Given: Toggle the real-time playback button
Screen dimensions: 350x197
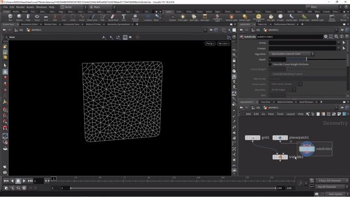Looking at the screenshot, I should pyautogui.click(x=24, y=188).
